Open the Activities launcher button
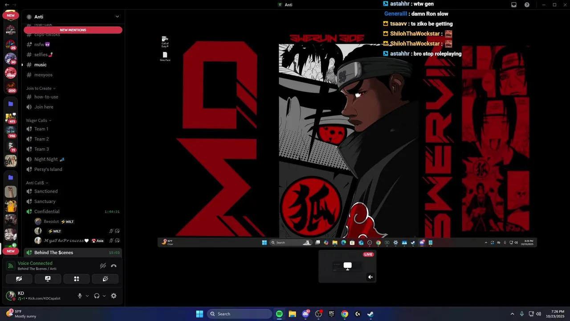The width and height of the screenshot is (570, 321). pyautogui.click(x=77, y=279)
